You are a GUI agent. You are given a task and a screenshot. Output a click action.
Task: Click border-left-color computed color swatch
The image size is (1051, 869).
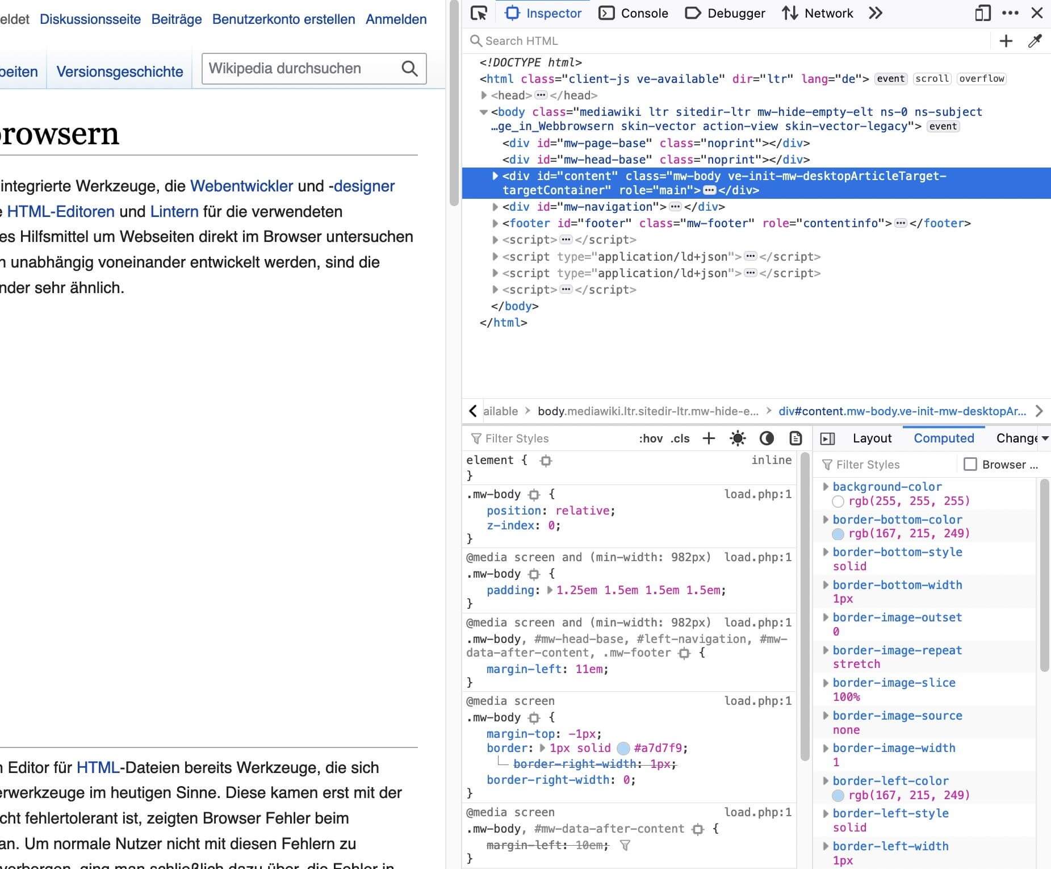point(838,795)
